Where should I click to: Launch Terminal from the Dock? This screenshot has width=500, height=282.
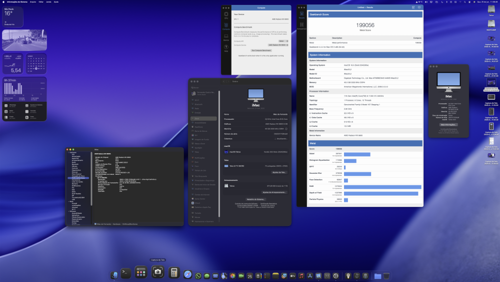[x=125, y=273]
